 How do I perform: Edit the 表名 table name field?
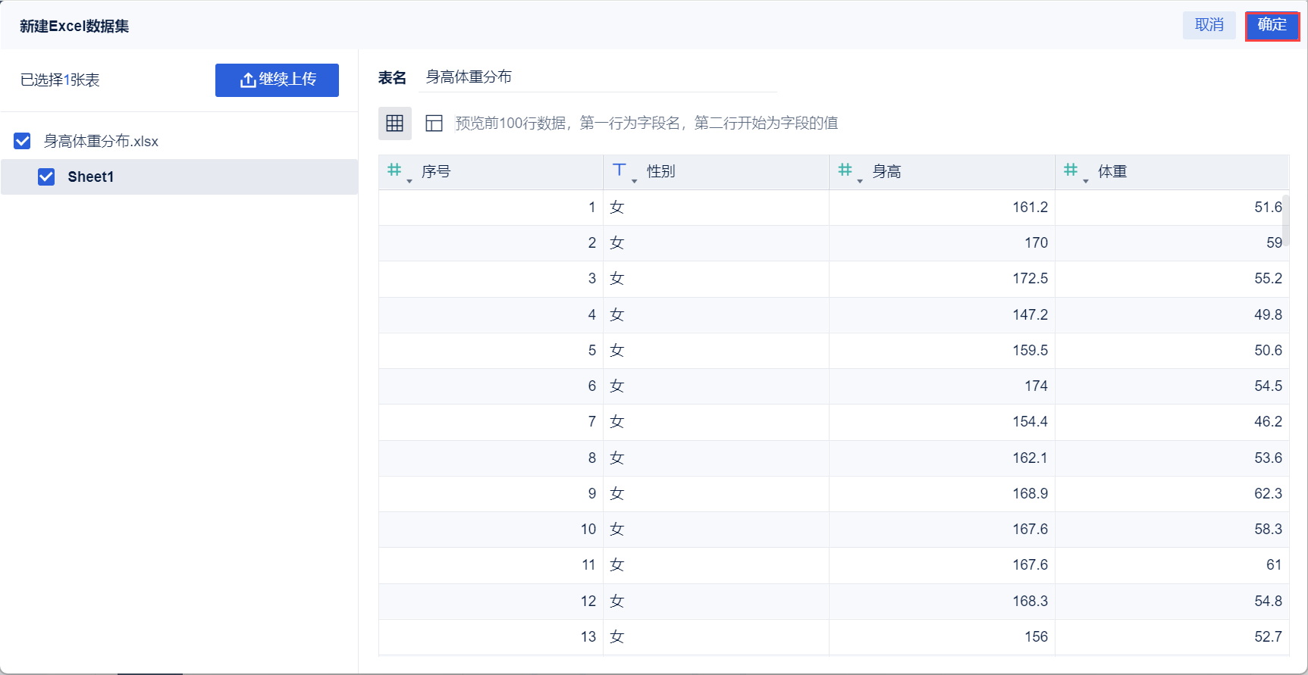click(x=598, y=77)
